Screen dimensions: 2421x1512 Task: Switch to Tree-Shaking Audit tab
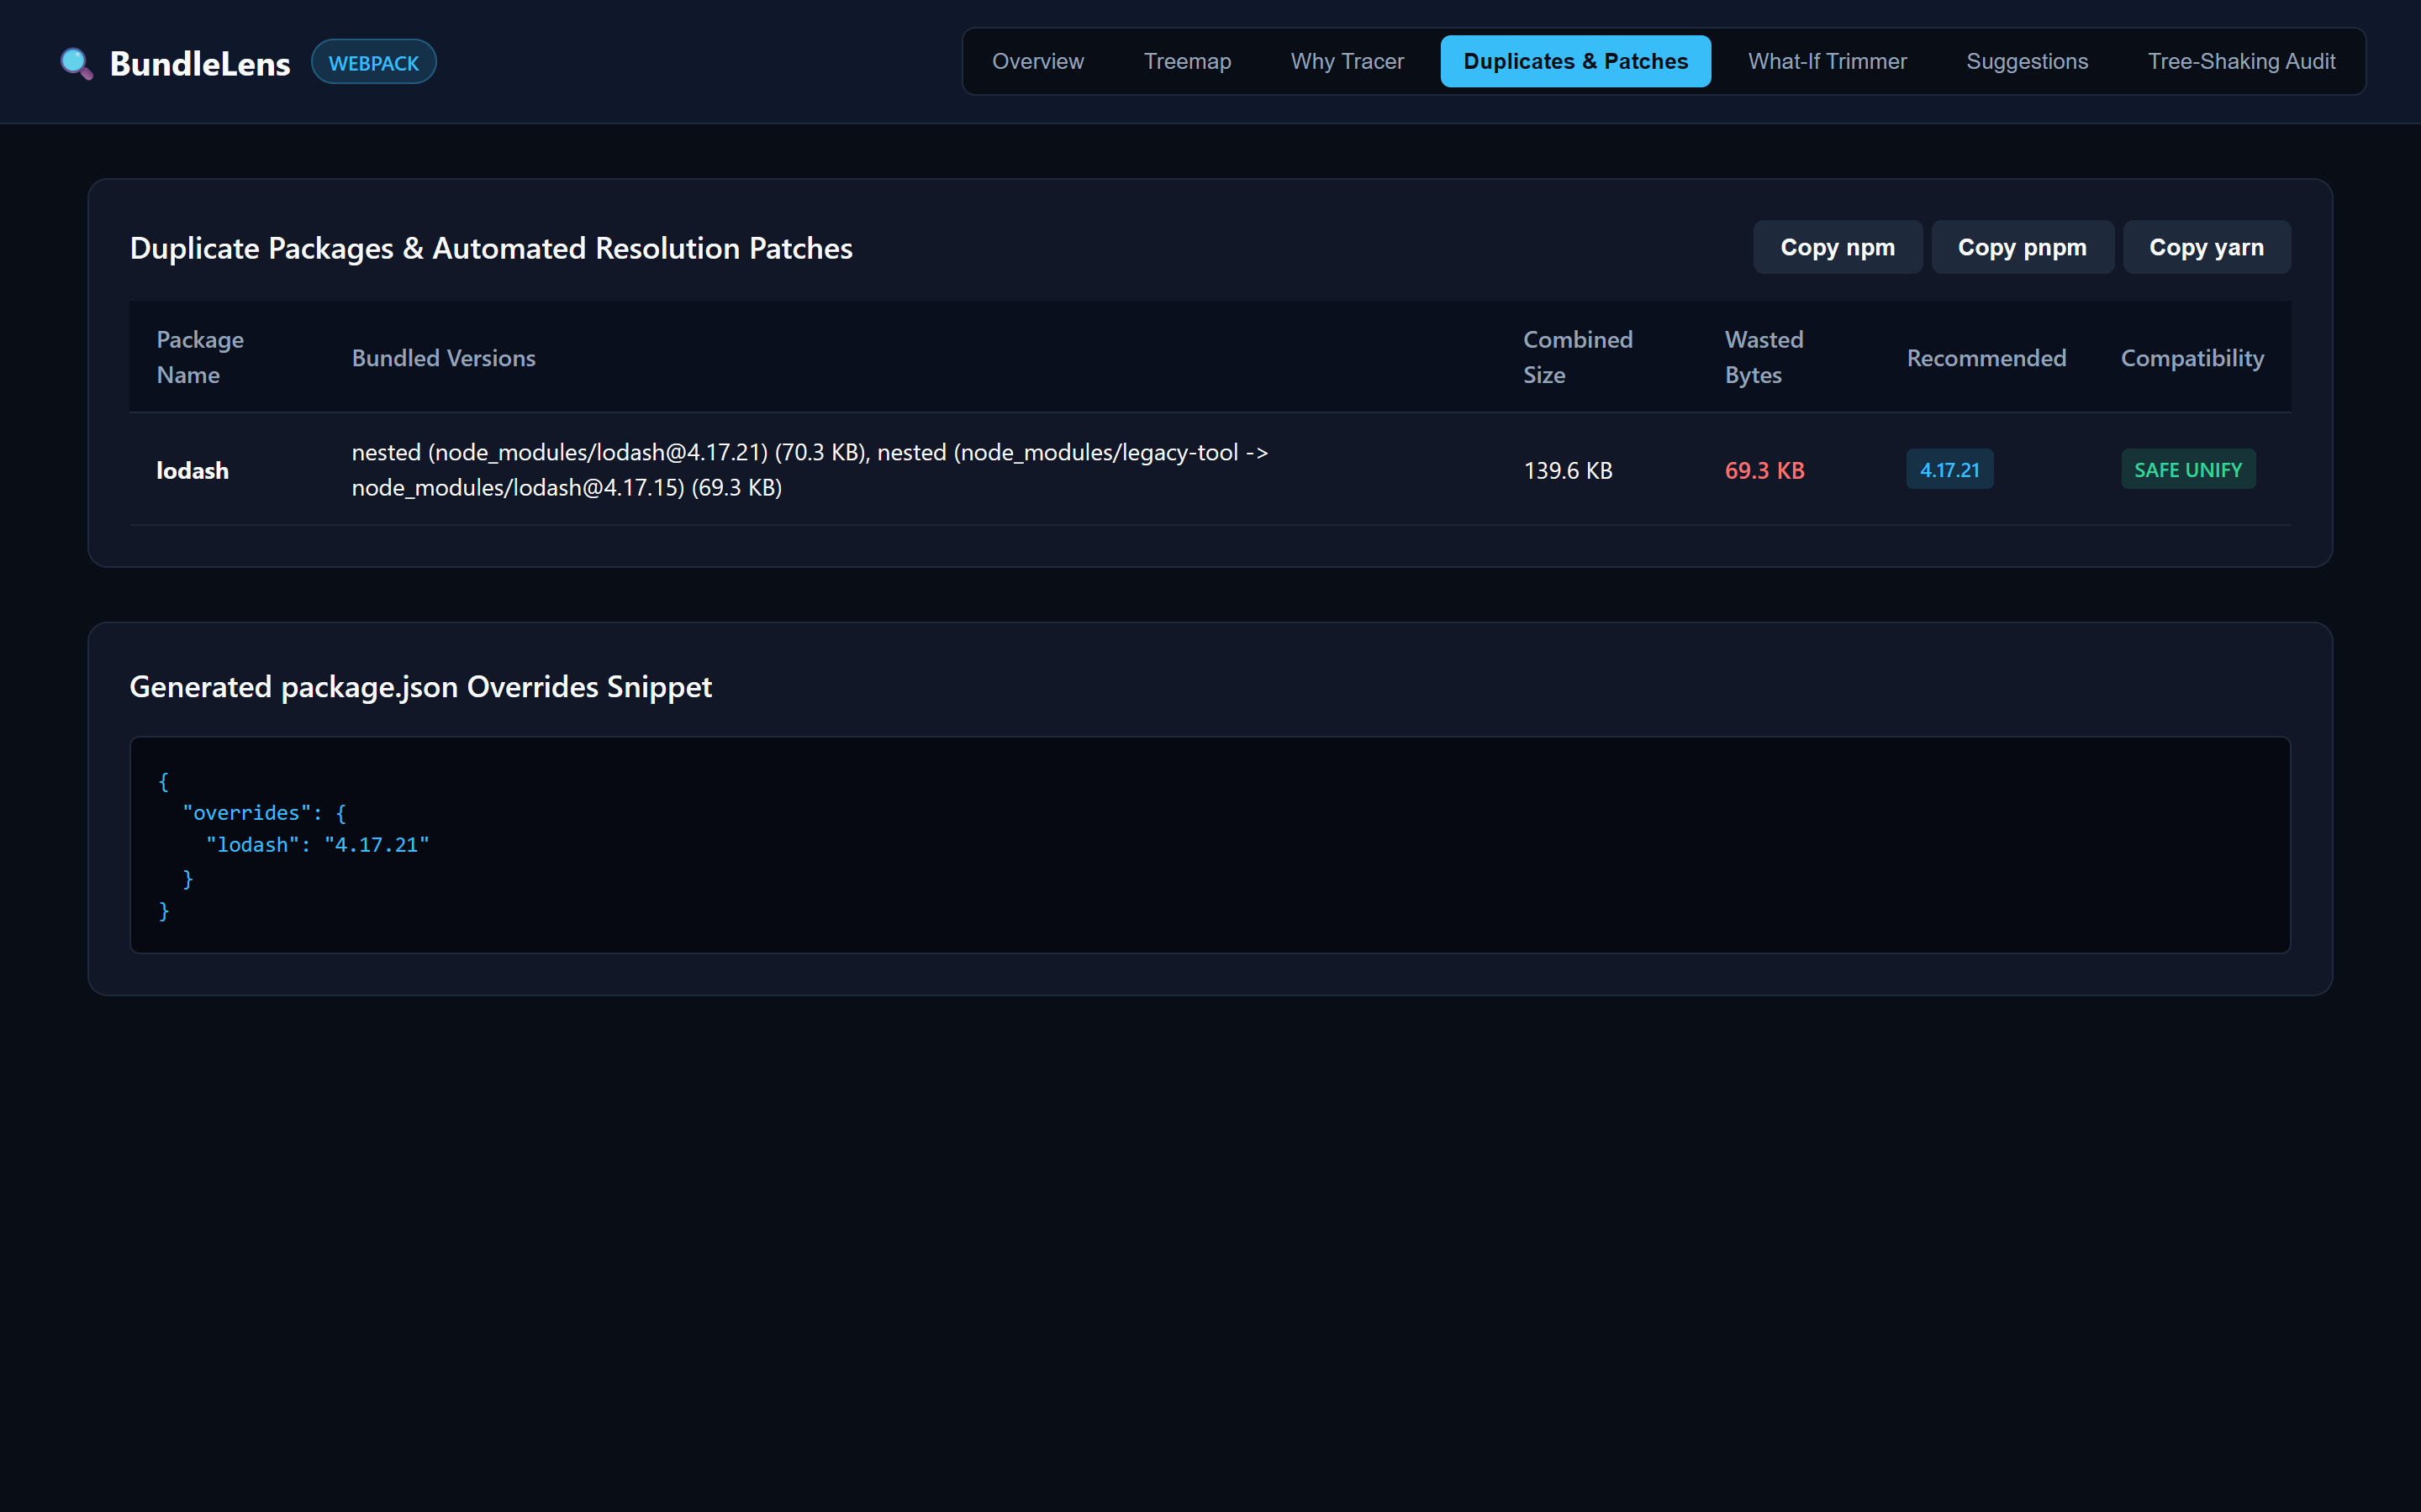(x=2241, y=61)
